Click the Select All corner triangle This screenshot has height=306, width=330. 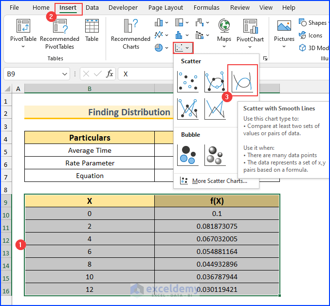tap(7, 89)
